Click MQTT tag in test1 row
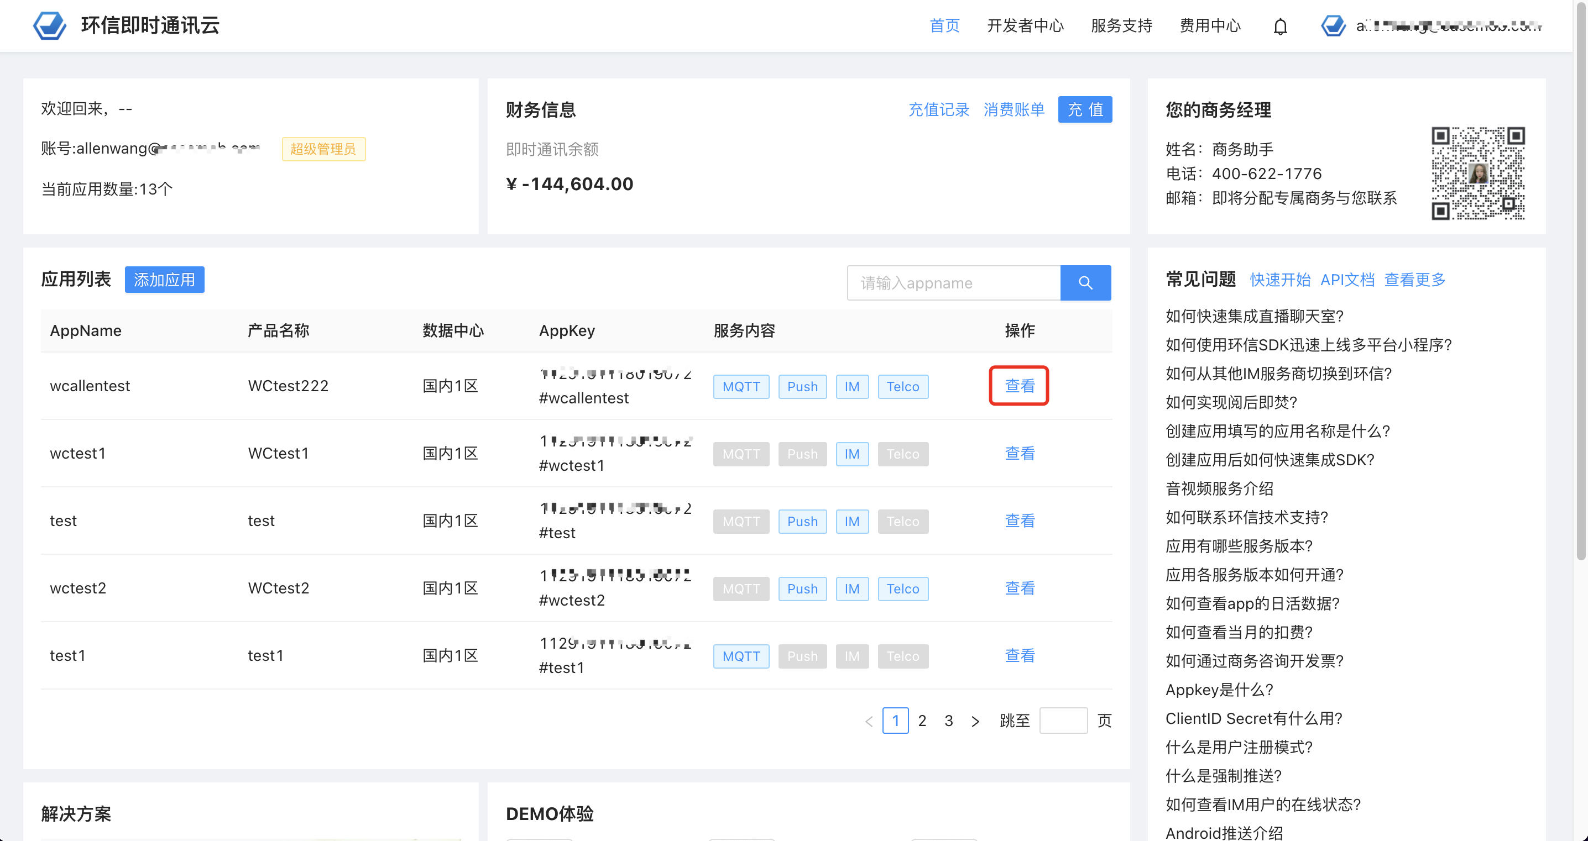 point(741,656)
